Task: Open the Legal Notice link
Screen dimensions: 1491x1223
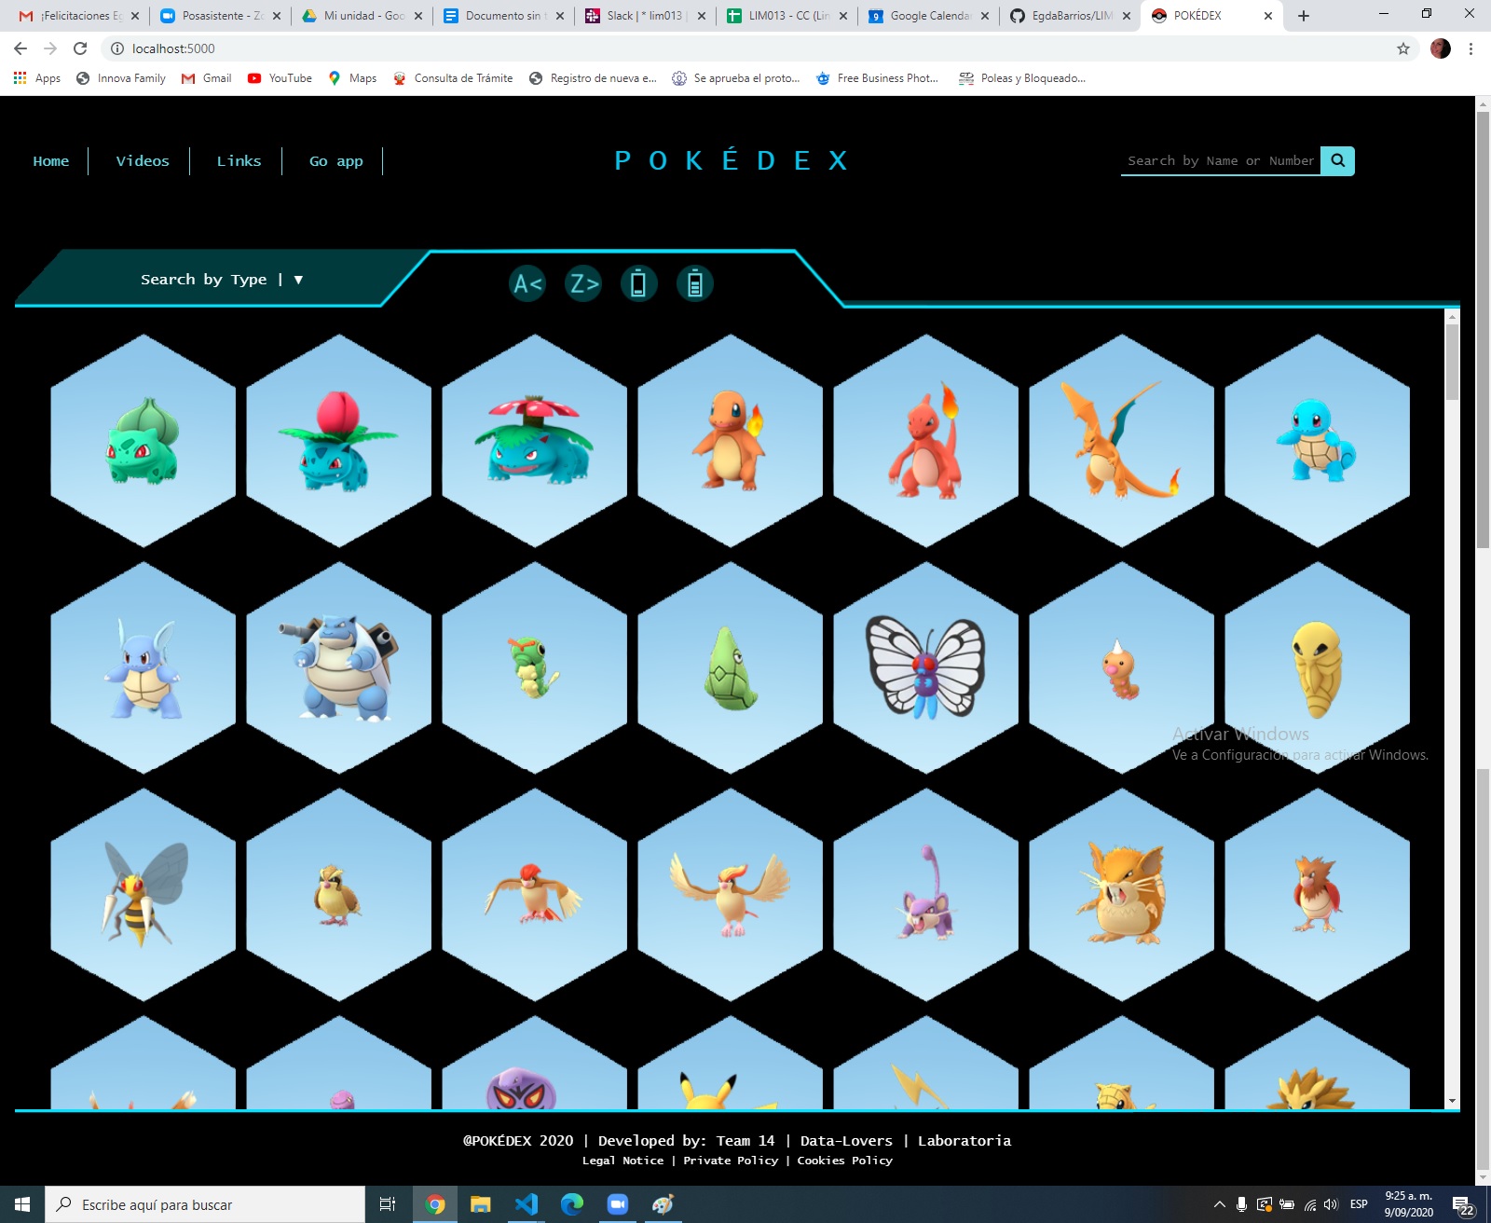Action: pyautogui.click(x=622, y=1161)
